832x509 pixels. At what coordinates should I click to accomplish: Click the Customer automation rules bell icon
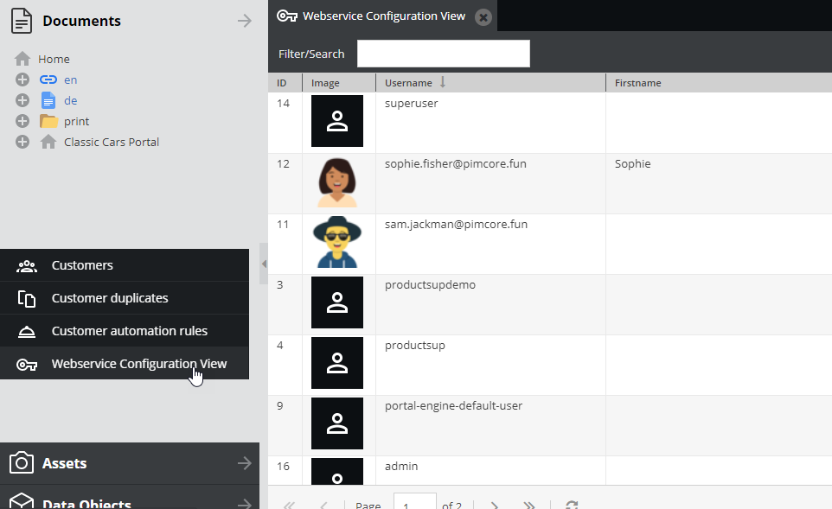pyautogui.click(x=27, y=331)
